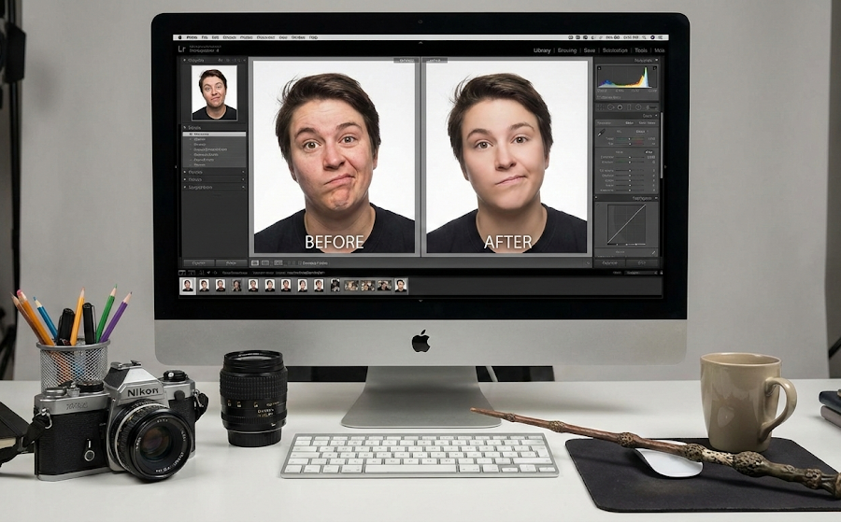Open the white balance preset dropdown
The height and width of the screenshot is (522, 841).
642,132
